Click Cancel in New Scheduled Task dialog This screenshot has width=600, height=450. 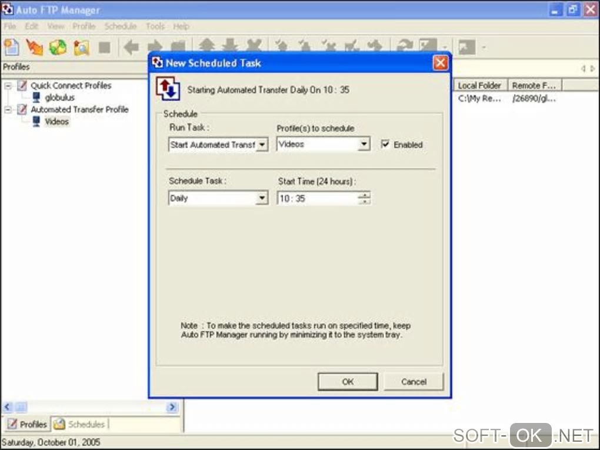pyautogui.click(x=414, y=382)
